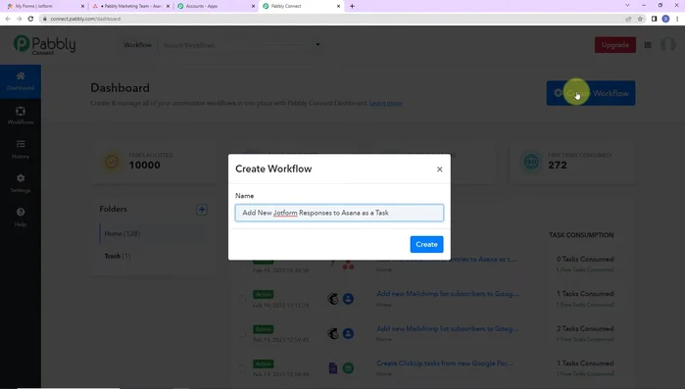Click the browser address bar

(x=332, y=19)
